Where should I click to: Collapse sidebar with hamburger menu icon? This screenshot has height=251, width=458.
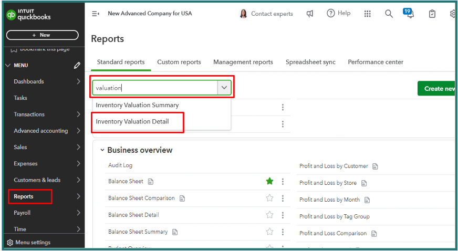point(96,14)
